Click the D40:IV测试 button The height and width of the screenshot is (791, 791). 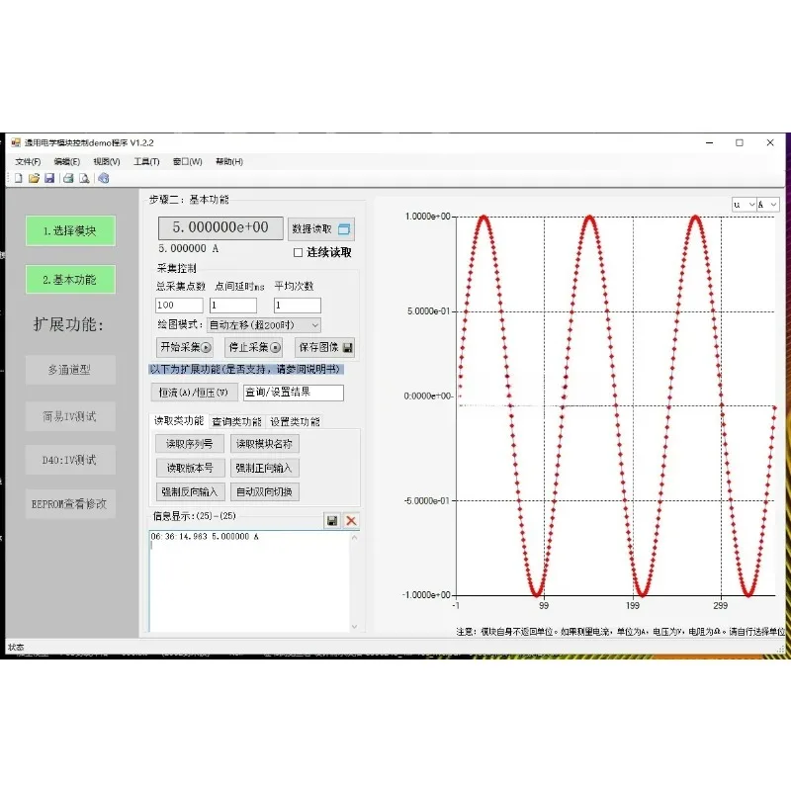[70, 460]
